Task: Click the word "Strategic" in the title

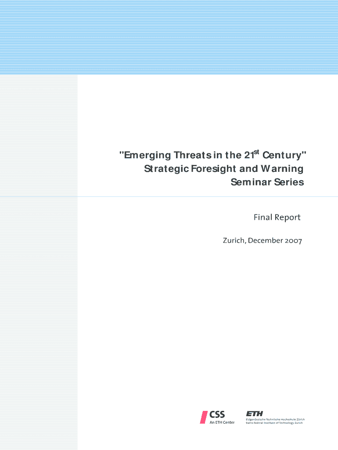Action: tap(162, 169)
